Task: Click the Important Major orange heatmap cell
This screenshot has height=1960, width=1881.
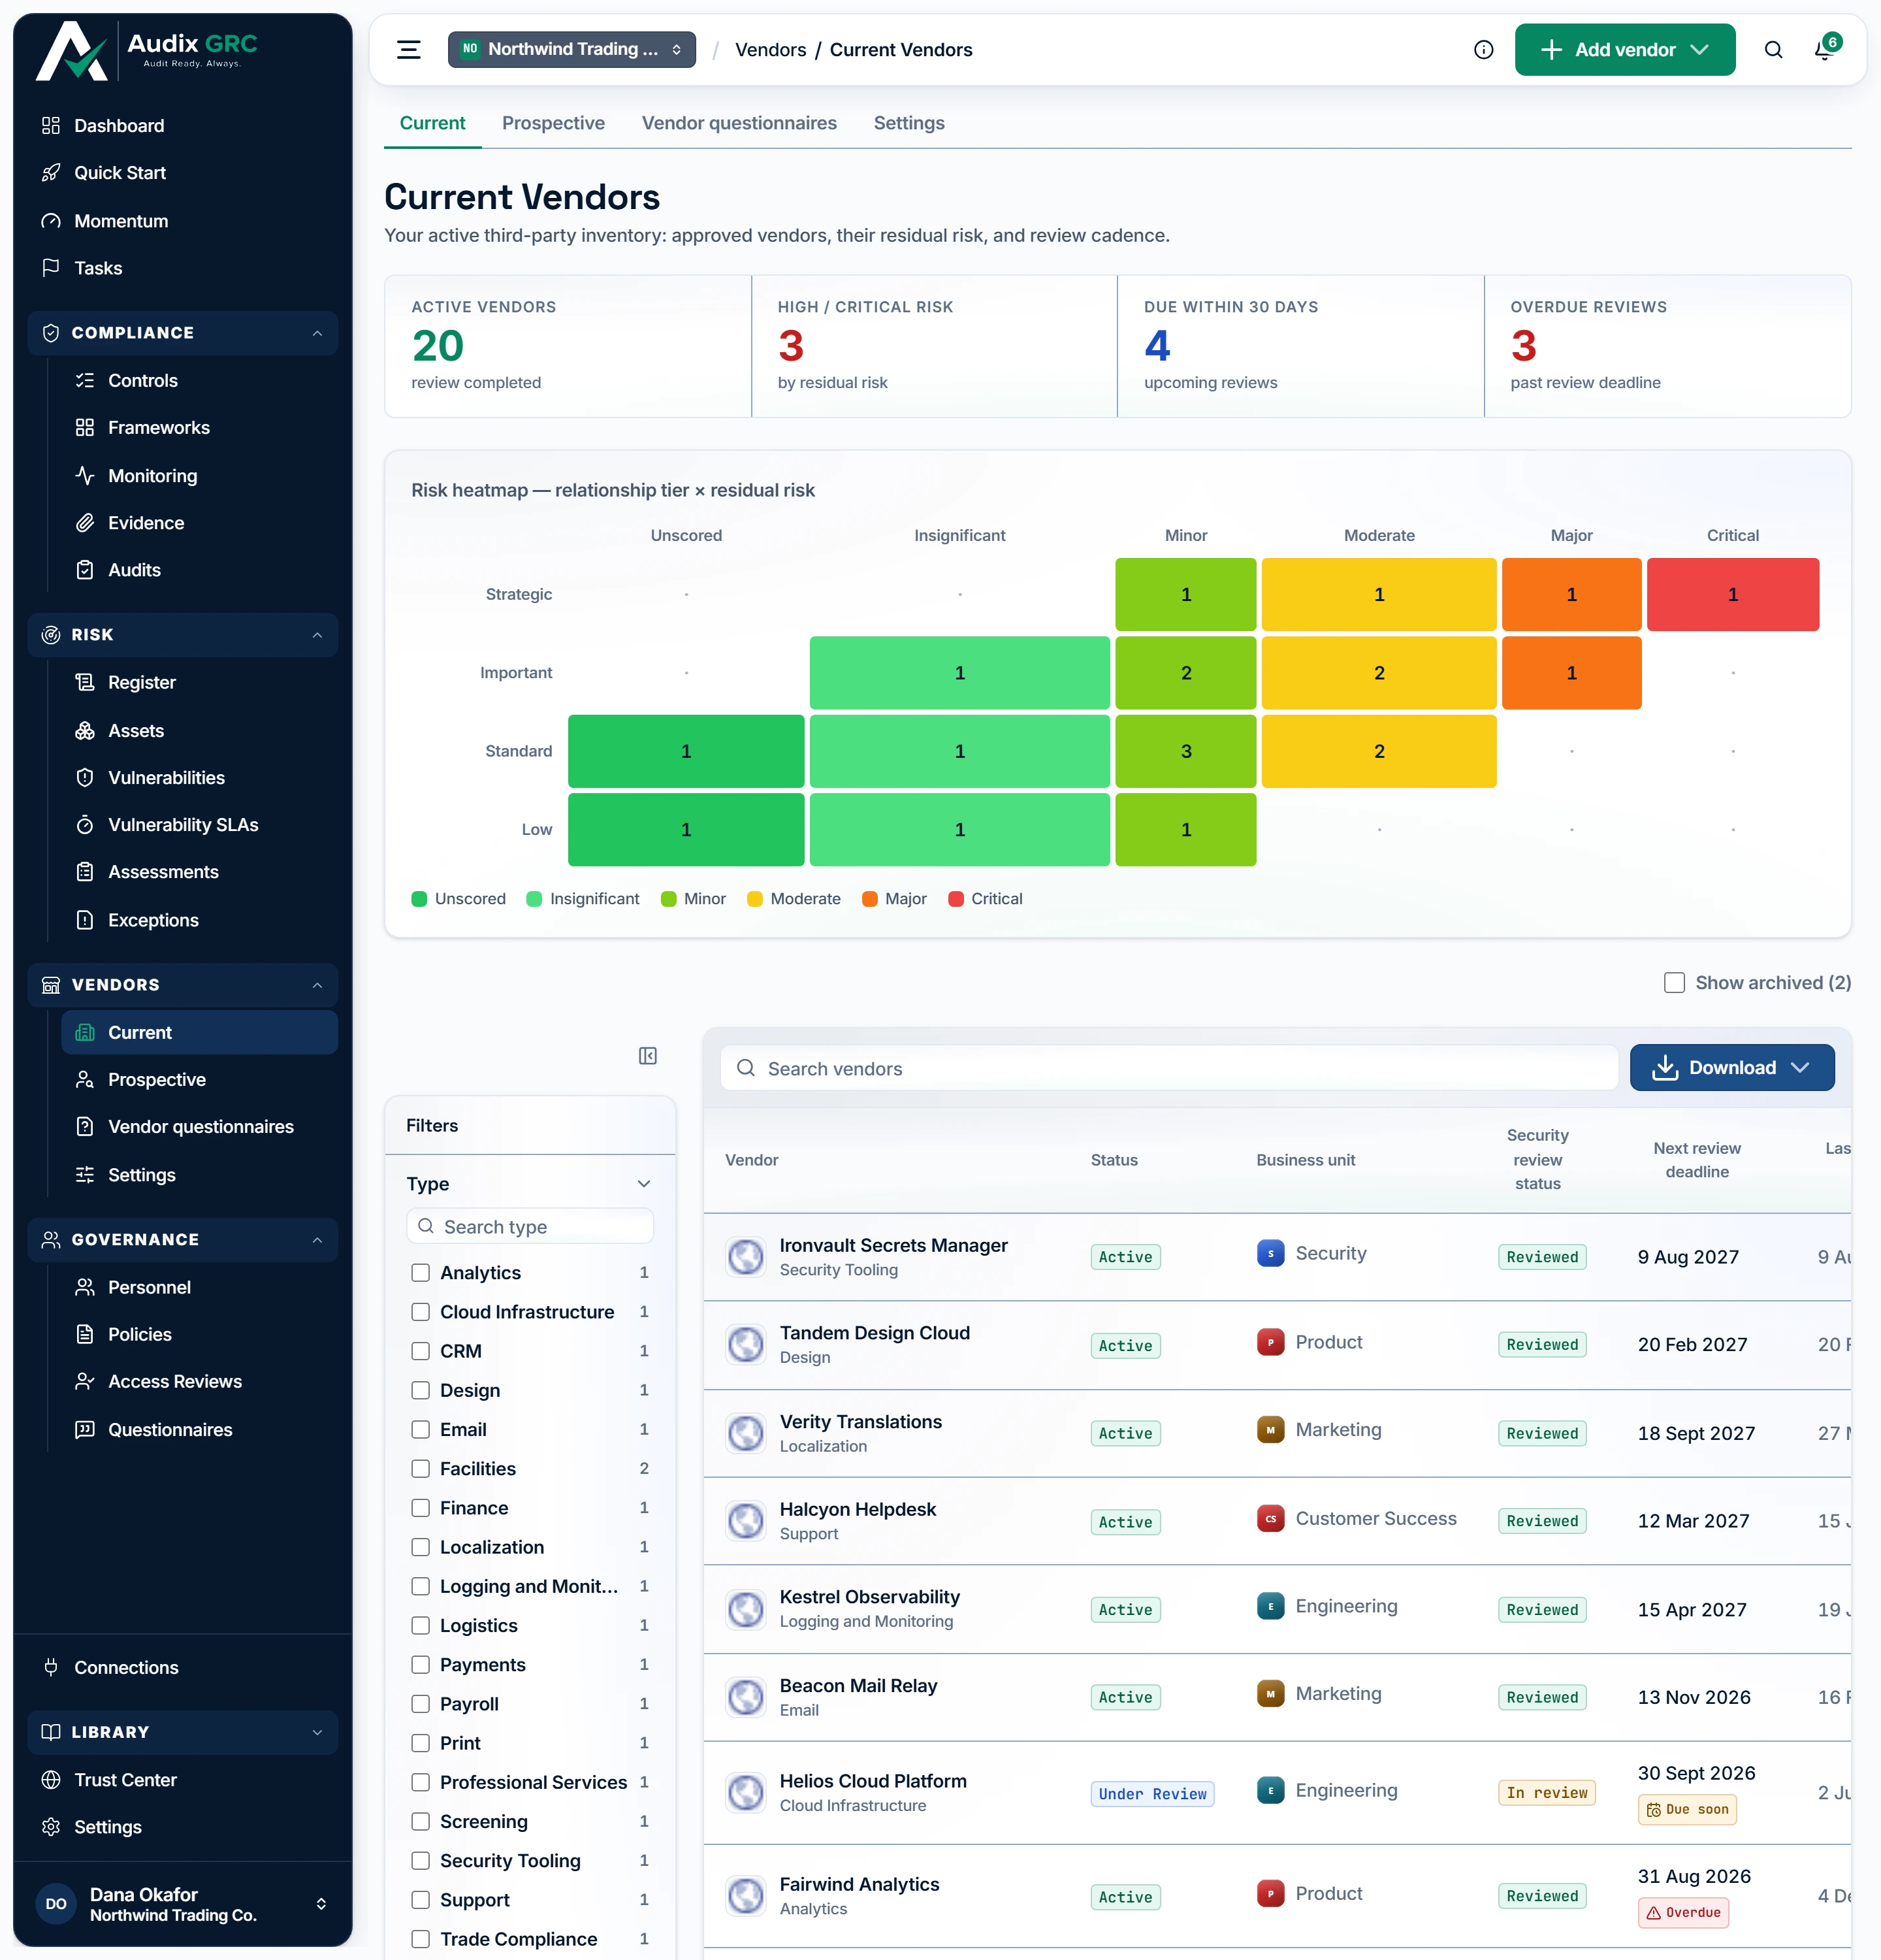Action: click(x=1571, y=673)
